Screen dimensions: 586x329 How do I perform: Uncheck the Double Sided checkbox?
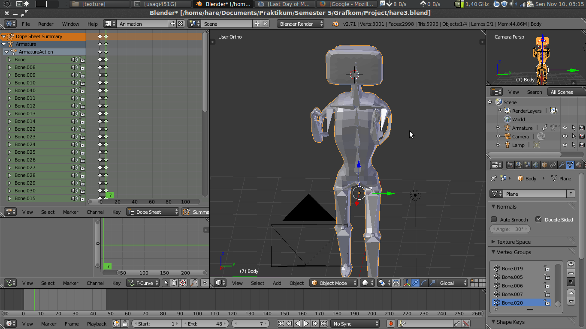[x=538, y=219]
